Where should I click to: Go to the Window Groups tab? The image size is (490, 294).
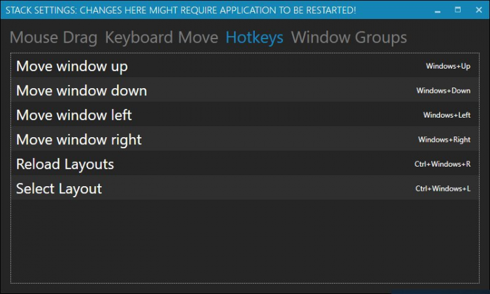point(349,38)
